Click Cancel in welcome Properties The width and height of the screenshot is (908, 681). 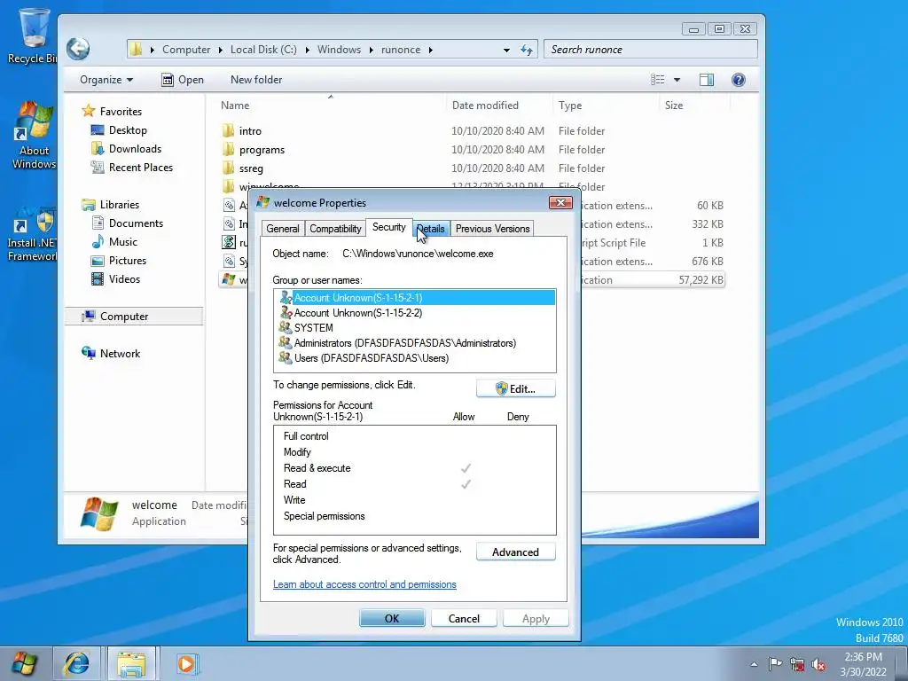pos(464,618)
